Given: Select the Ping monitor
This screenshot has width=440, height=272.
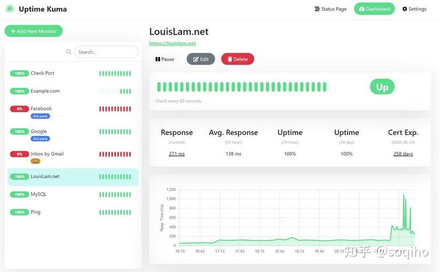Looking at the screenshot, I should (73, 212).
